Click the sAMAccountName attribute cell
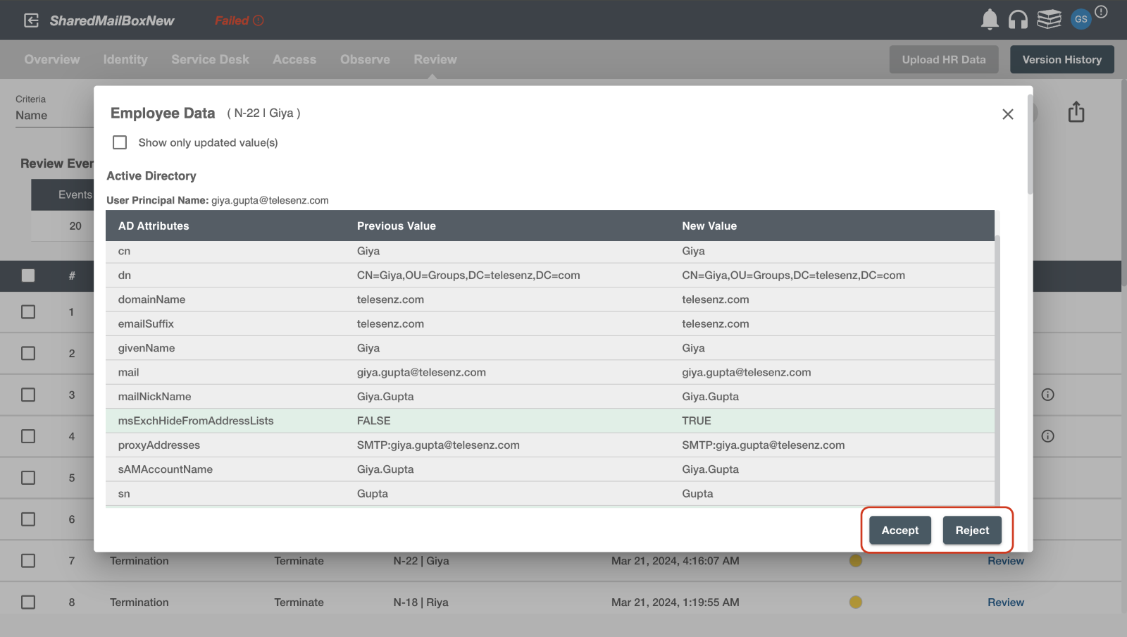The height and width of the screenshot is (637, 1127). click(x=166, y=469)
